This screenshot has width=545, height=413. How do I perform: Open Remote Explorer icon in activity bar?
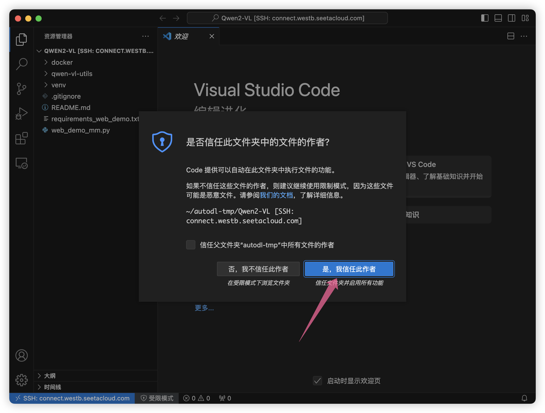click(22, 163)
